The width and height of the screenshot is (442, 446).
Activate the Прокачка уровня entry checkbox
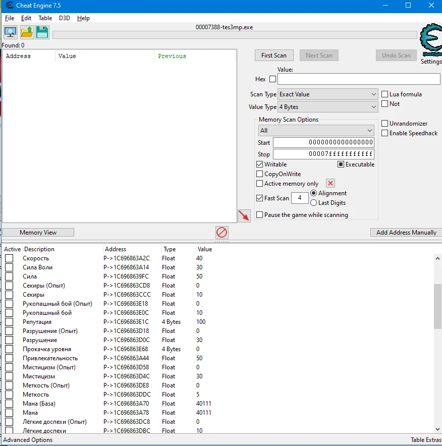9,349
